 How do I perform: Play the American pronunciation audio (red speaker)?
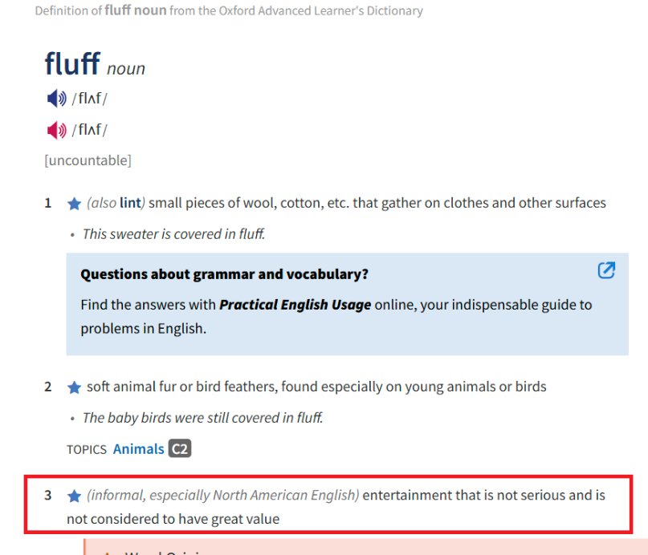click(56, 130)
